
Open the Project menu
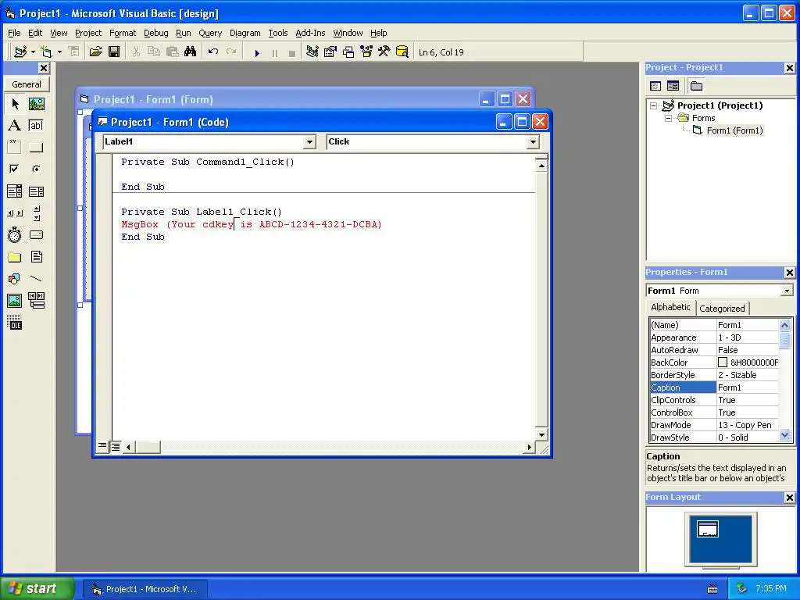click(88, 33)
